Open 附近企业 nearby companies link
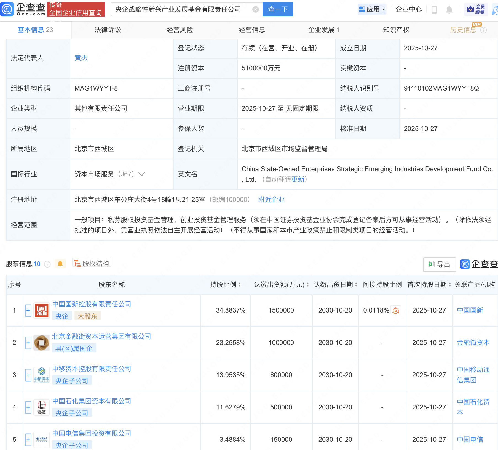 [271, 199]
